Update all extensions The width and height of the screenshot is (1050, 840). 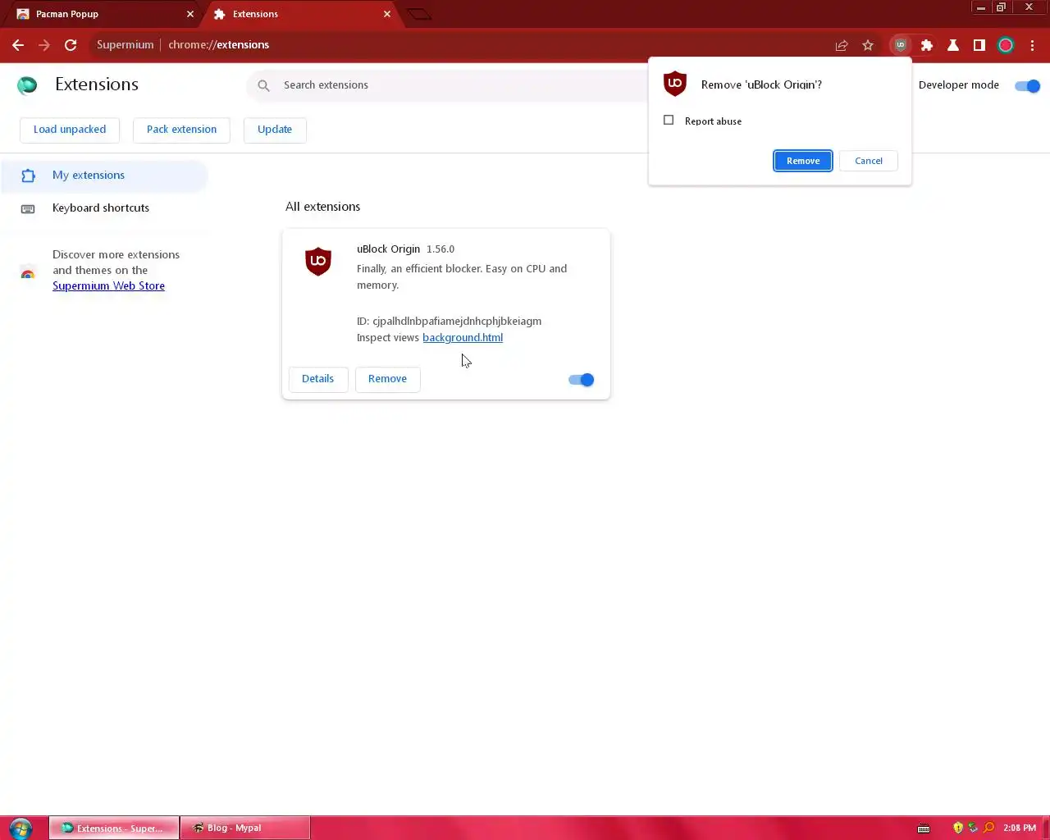(275, 130)
